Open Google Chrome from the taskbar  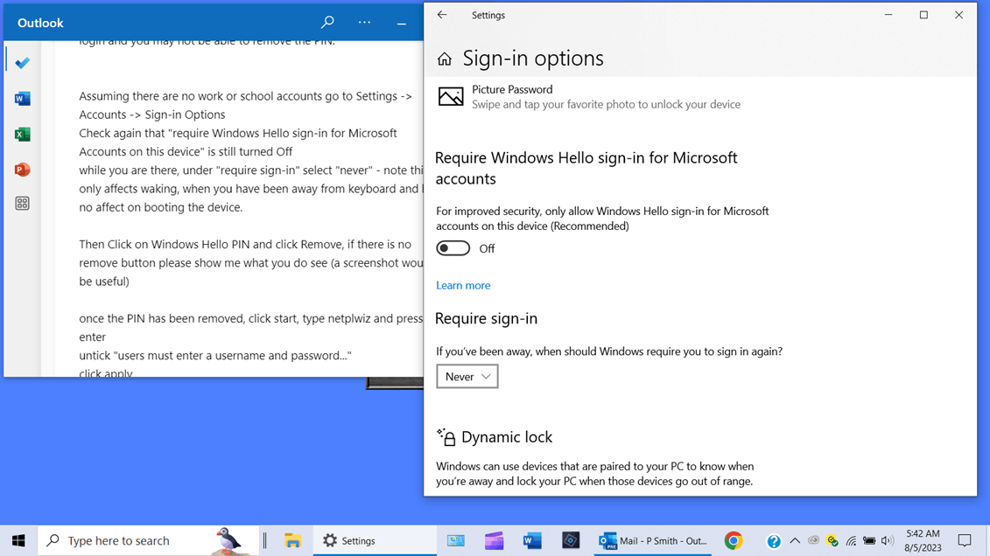tap(733, 541)
